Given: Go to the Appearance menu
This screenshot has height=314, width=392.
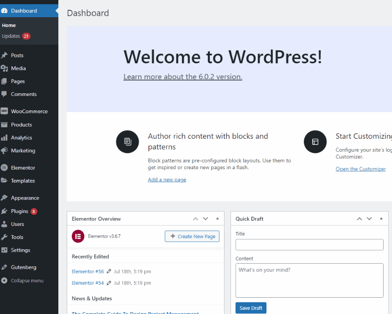Looking at the screenshot, I should coord(25,198).
